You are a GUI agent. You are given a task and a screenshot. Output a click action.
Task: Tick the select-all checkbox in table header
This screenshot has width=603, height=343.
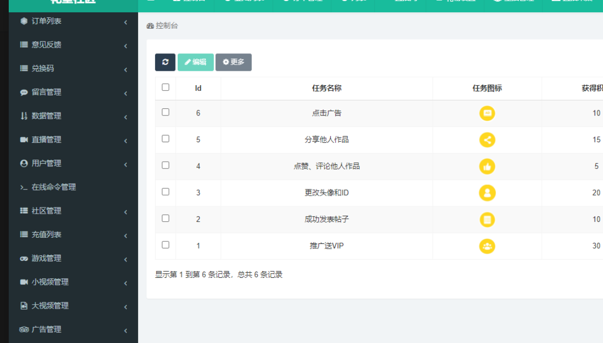pyautogui.click(x=165, y=87)
